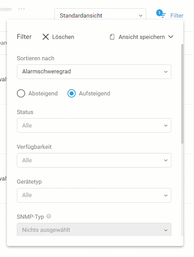The width and height of the screenshot is (194, 257).
Task: Click the Absteigend label text
Action: click(x=43, y=93)
